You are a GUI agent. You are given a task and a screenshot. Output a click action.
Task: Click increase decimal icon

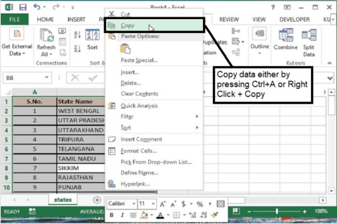193,215
